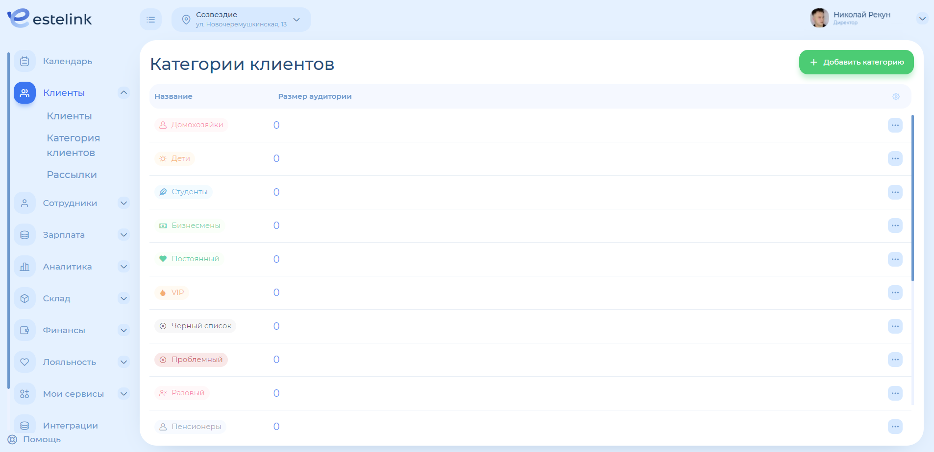
Task: Open the three-dot menu for VIP row
Action: point(895,293)
